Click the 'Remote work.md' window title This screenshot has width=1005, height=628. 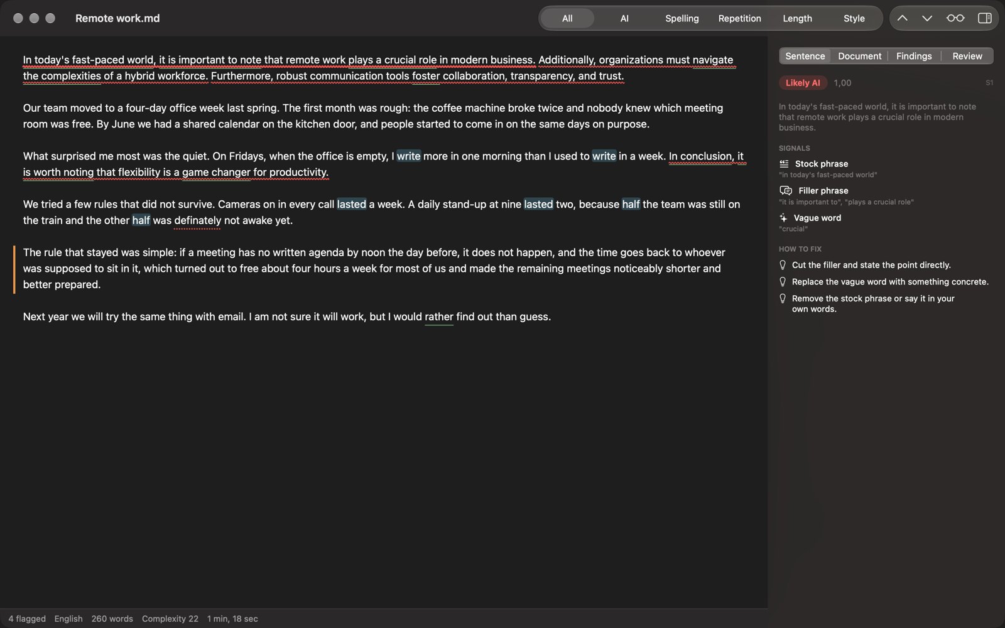(x=117, y=18)
